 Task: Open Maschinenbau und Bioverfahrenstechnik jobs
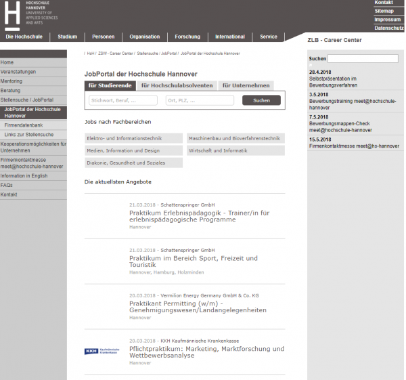click(235, 138)
